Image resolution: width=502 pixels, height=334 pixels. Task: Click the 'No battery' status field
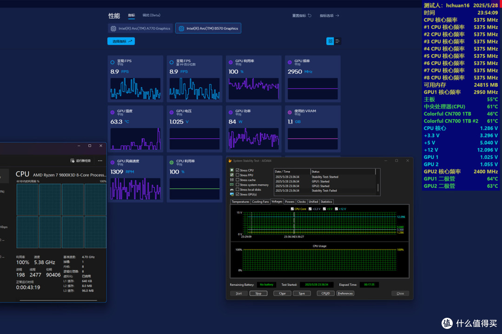point(266,284)
